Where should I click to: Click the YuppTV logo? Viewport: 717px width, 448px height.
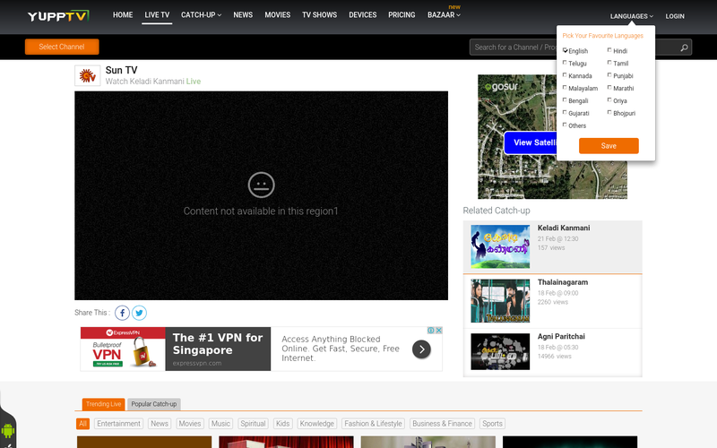[x=58, y=16]
